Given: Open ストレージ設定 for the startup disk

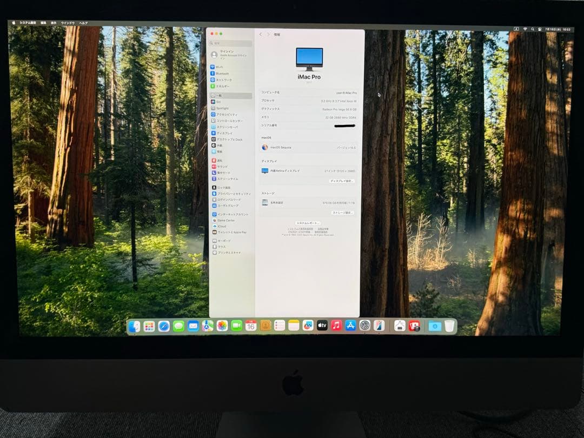Looking at the screenshot, I should pos(343,213).
